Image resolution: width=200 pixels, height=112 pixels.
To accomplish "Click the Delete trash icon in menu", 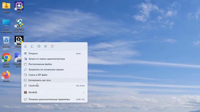I will (52, 46).
